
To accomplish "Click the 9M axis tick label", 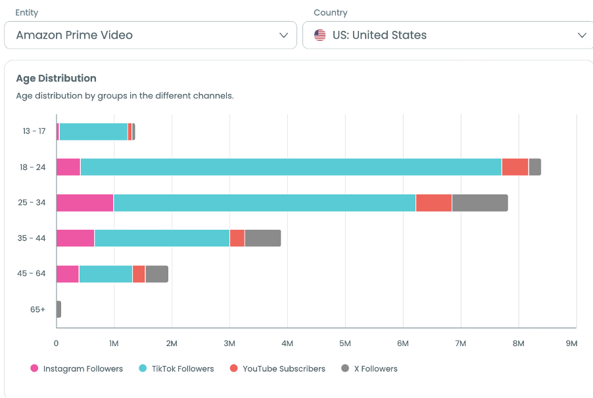I will point(571,343).
